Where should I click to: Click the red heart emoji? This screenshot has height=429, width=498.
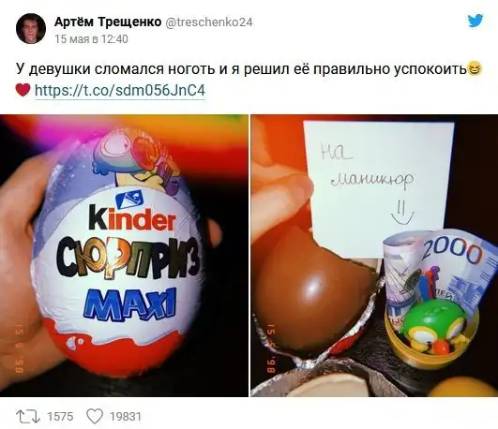coord(23,90)
